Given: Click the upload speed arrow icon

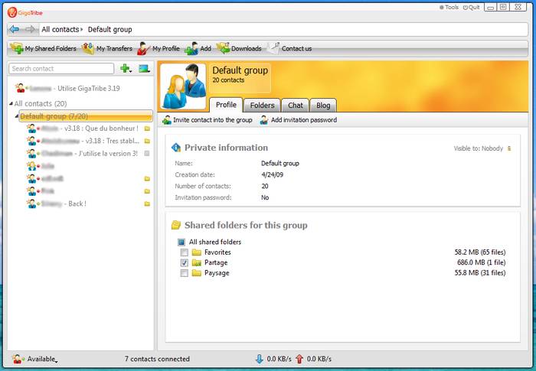Looking at the screenshot, I should pos(299,359).
